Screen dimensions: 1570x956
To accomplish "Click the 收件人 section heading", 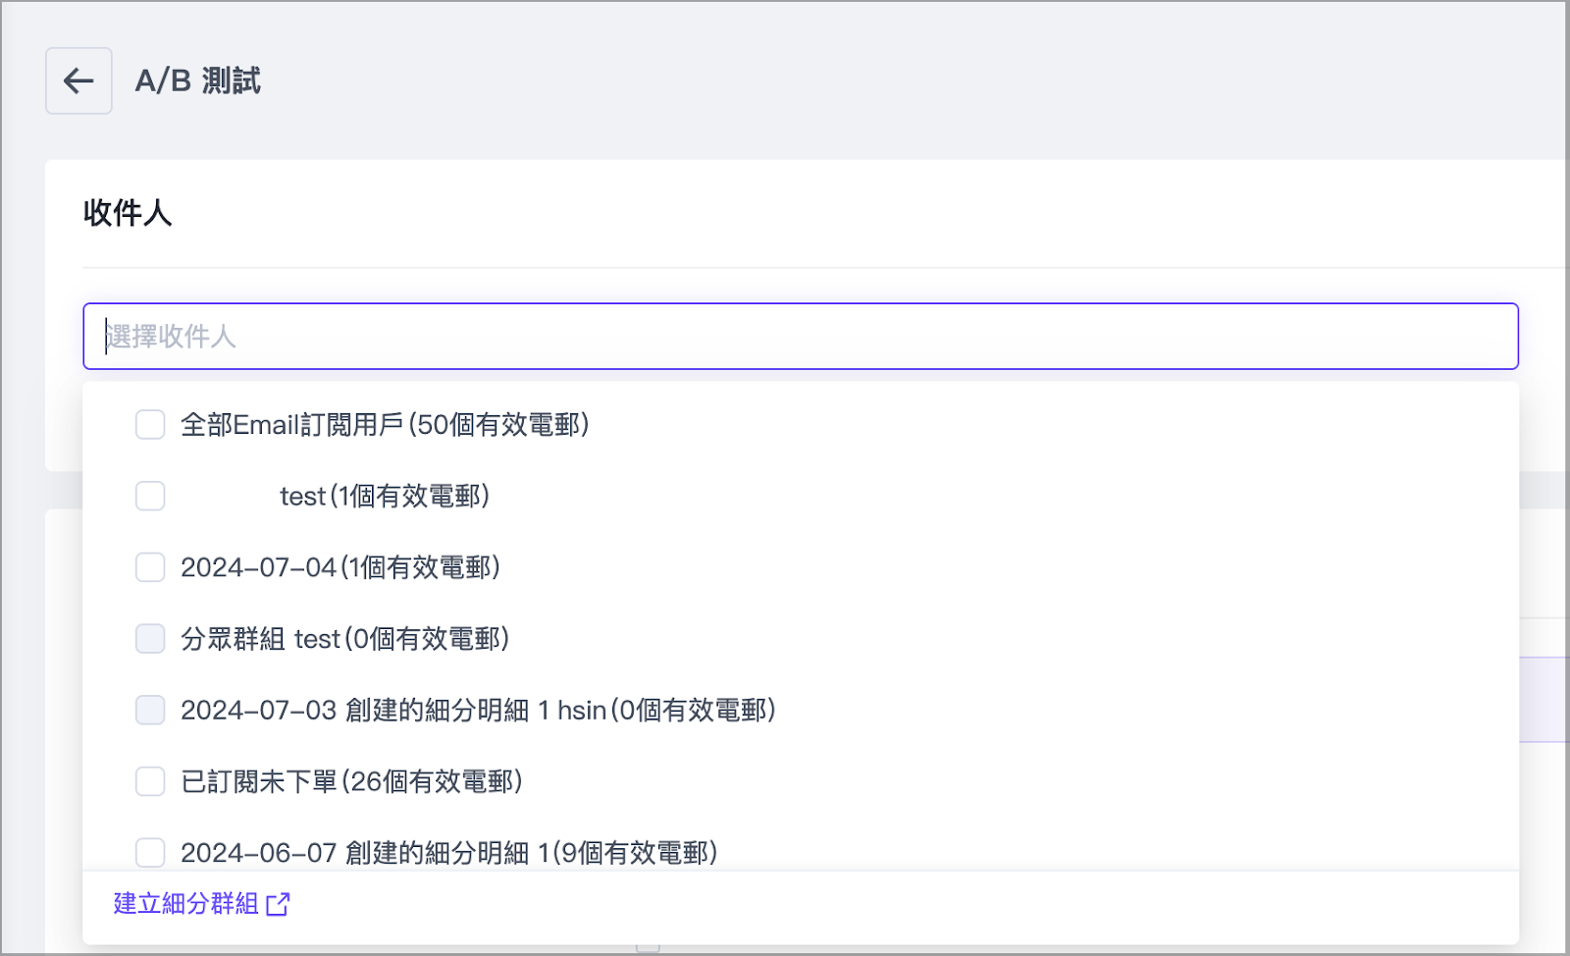I will [x=128, y=213].
